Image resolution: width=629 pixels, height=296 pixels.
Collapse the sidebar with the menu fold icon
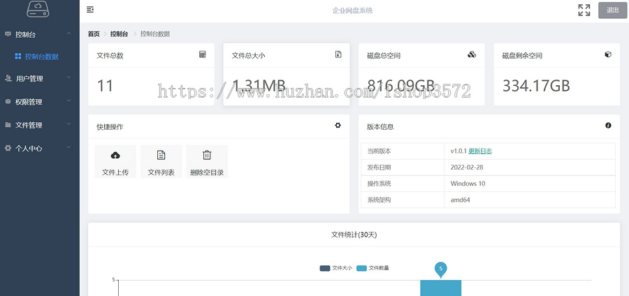coord(90,10)
